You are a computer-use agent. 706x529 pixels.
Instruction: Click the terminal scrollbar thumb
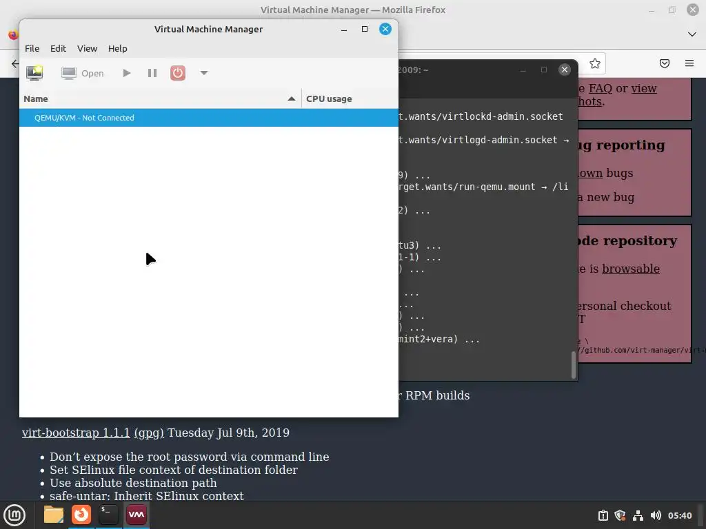click(x=574, y=364)
